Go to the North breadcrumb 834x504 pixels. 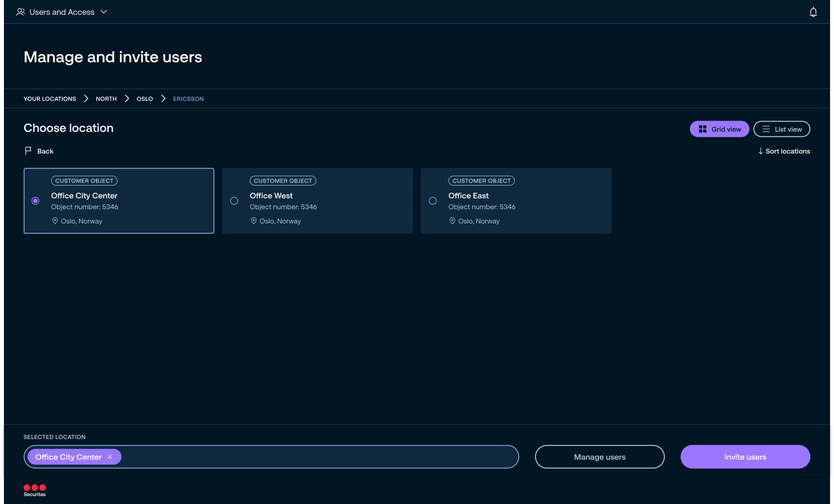106,99
